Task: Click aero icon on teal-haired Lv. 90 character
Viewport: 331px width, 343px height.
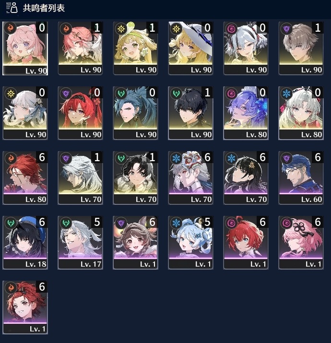Action: point(121,94)
